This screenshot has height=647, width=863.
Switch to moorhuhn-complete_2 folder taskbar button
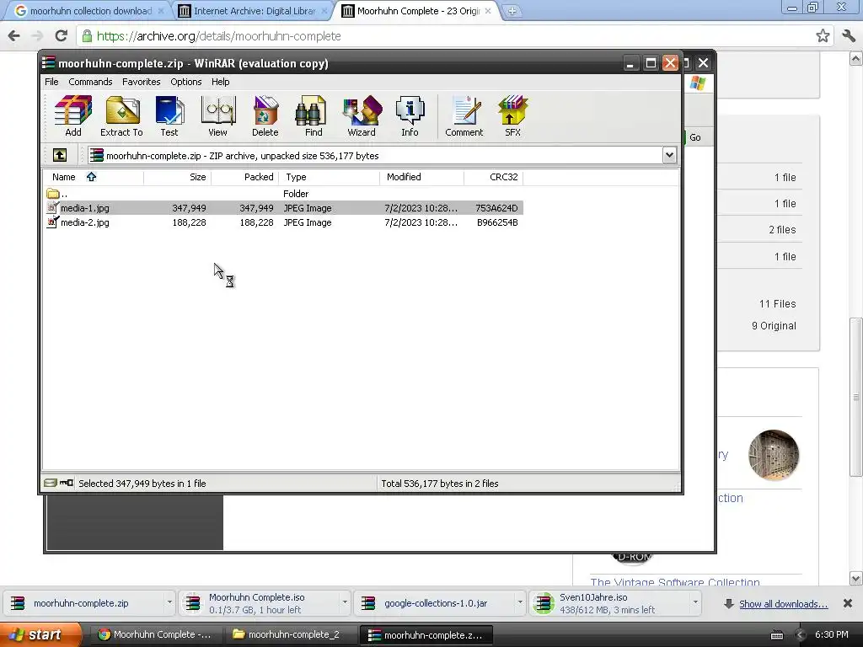tap(291, 635)
